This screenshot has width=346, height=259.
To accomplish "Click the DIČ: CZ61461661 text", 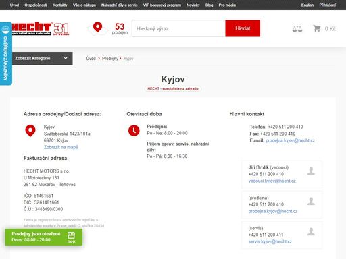I will [41, 202].
